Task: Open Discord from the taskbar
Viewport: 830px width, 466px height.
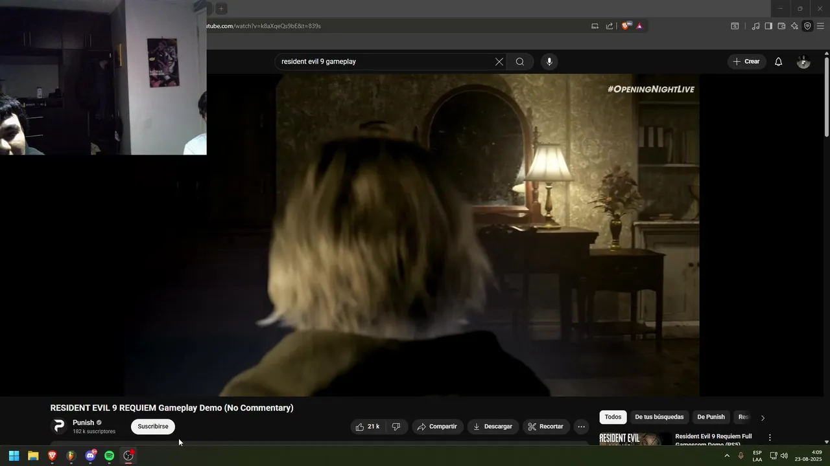Action: click(90, 456)
